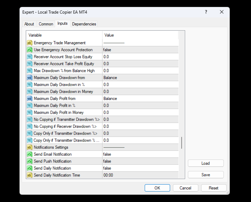Click the icon beside Use Emergency Account Protection
Screen dimensions: 251x202
tap(29, 50)
